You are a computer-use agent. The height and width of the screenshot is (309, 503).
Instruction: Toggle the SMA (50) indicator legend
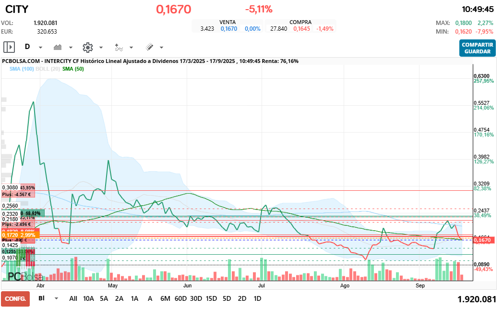coord(73,69)
